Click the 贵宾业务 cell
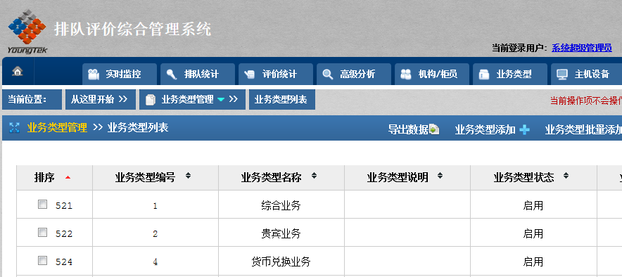Image resolution: width=622 pixels, height=277 pixels. point(281,233)
